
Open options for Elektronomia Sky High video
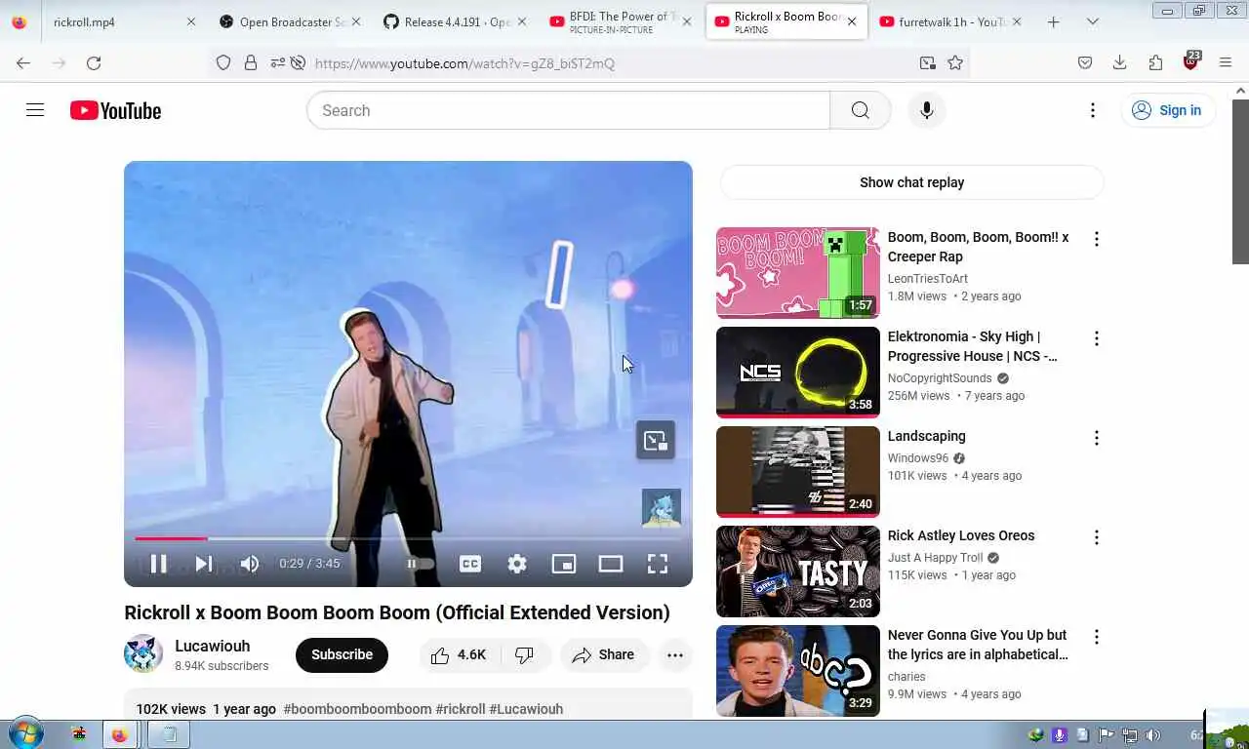pyautogui.click(x=1096, y=338)
